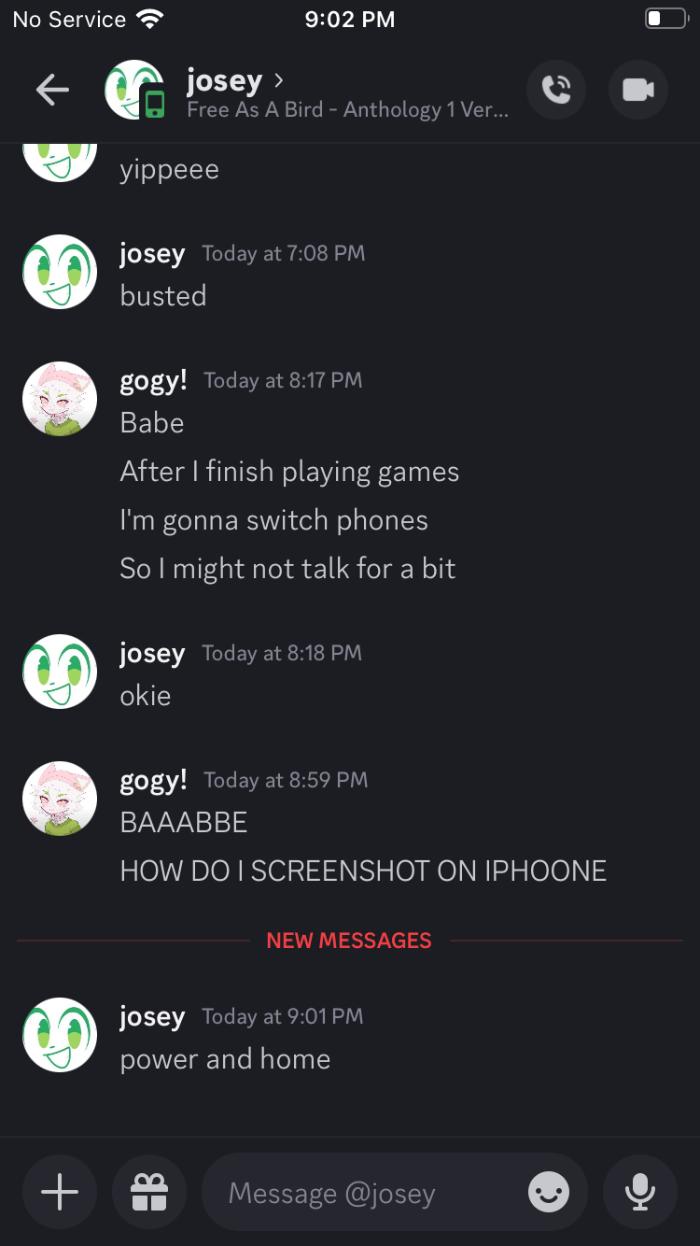Viewport: 700px width, 1246px height.
Task: Open the emoji picker in message box
Action: [549, 1192]
